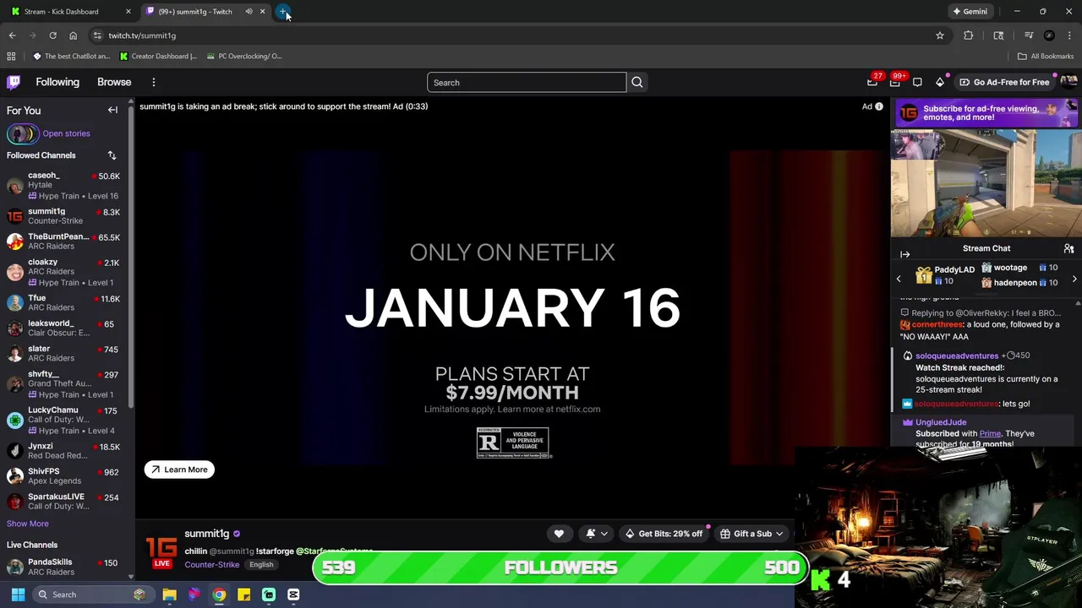This screenshot has width=1082, height=608.
Task: Click the Get Bits diamond icon in top bar
Action: 940,82
